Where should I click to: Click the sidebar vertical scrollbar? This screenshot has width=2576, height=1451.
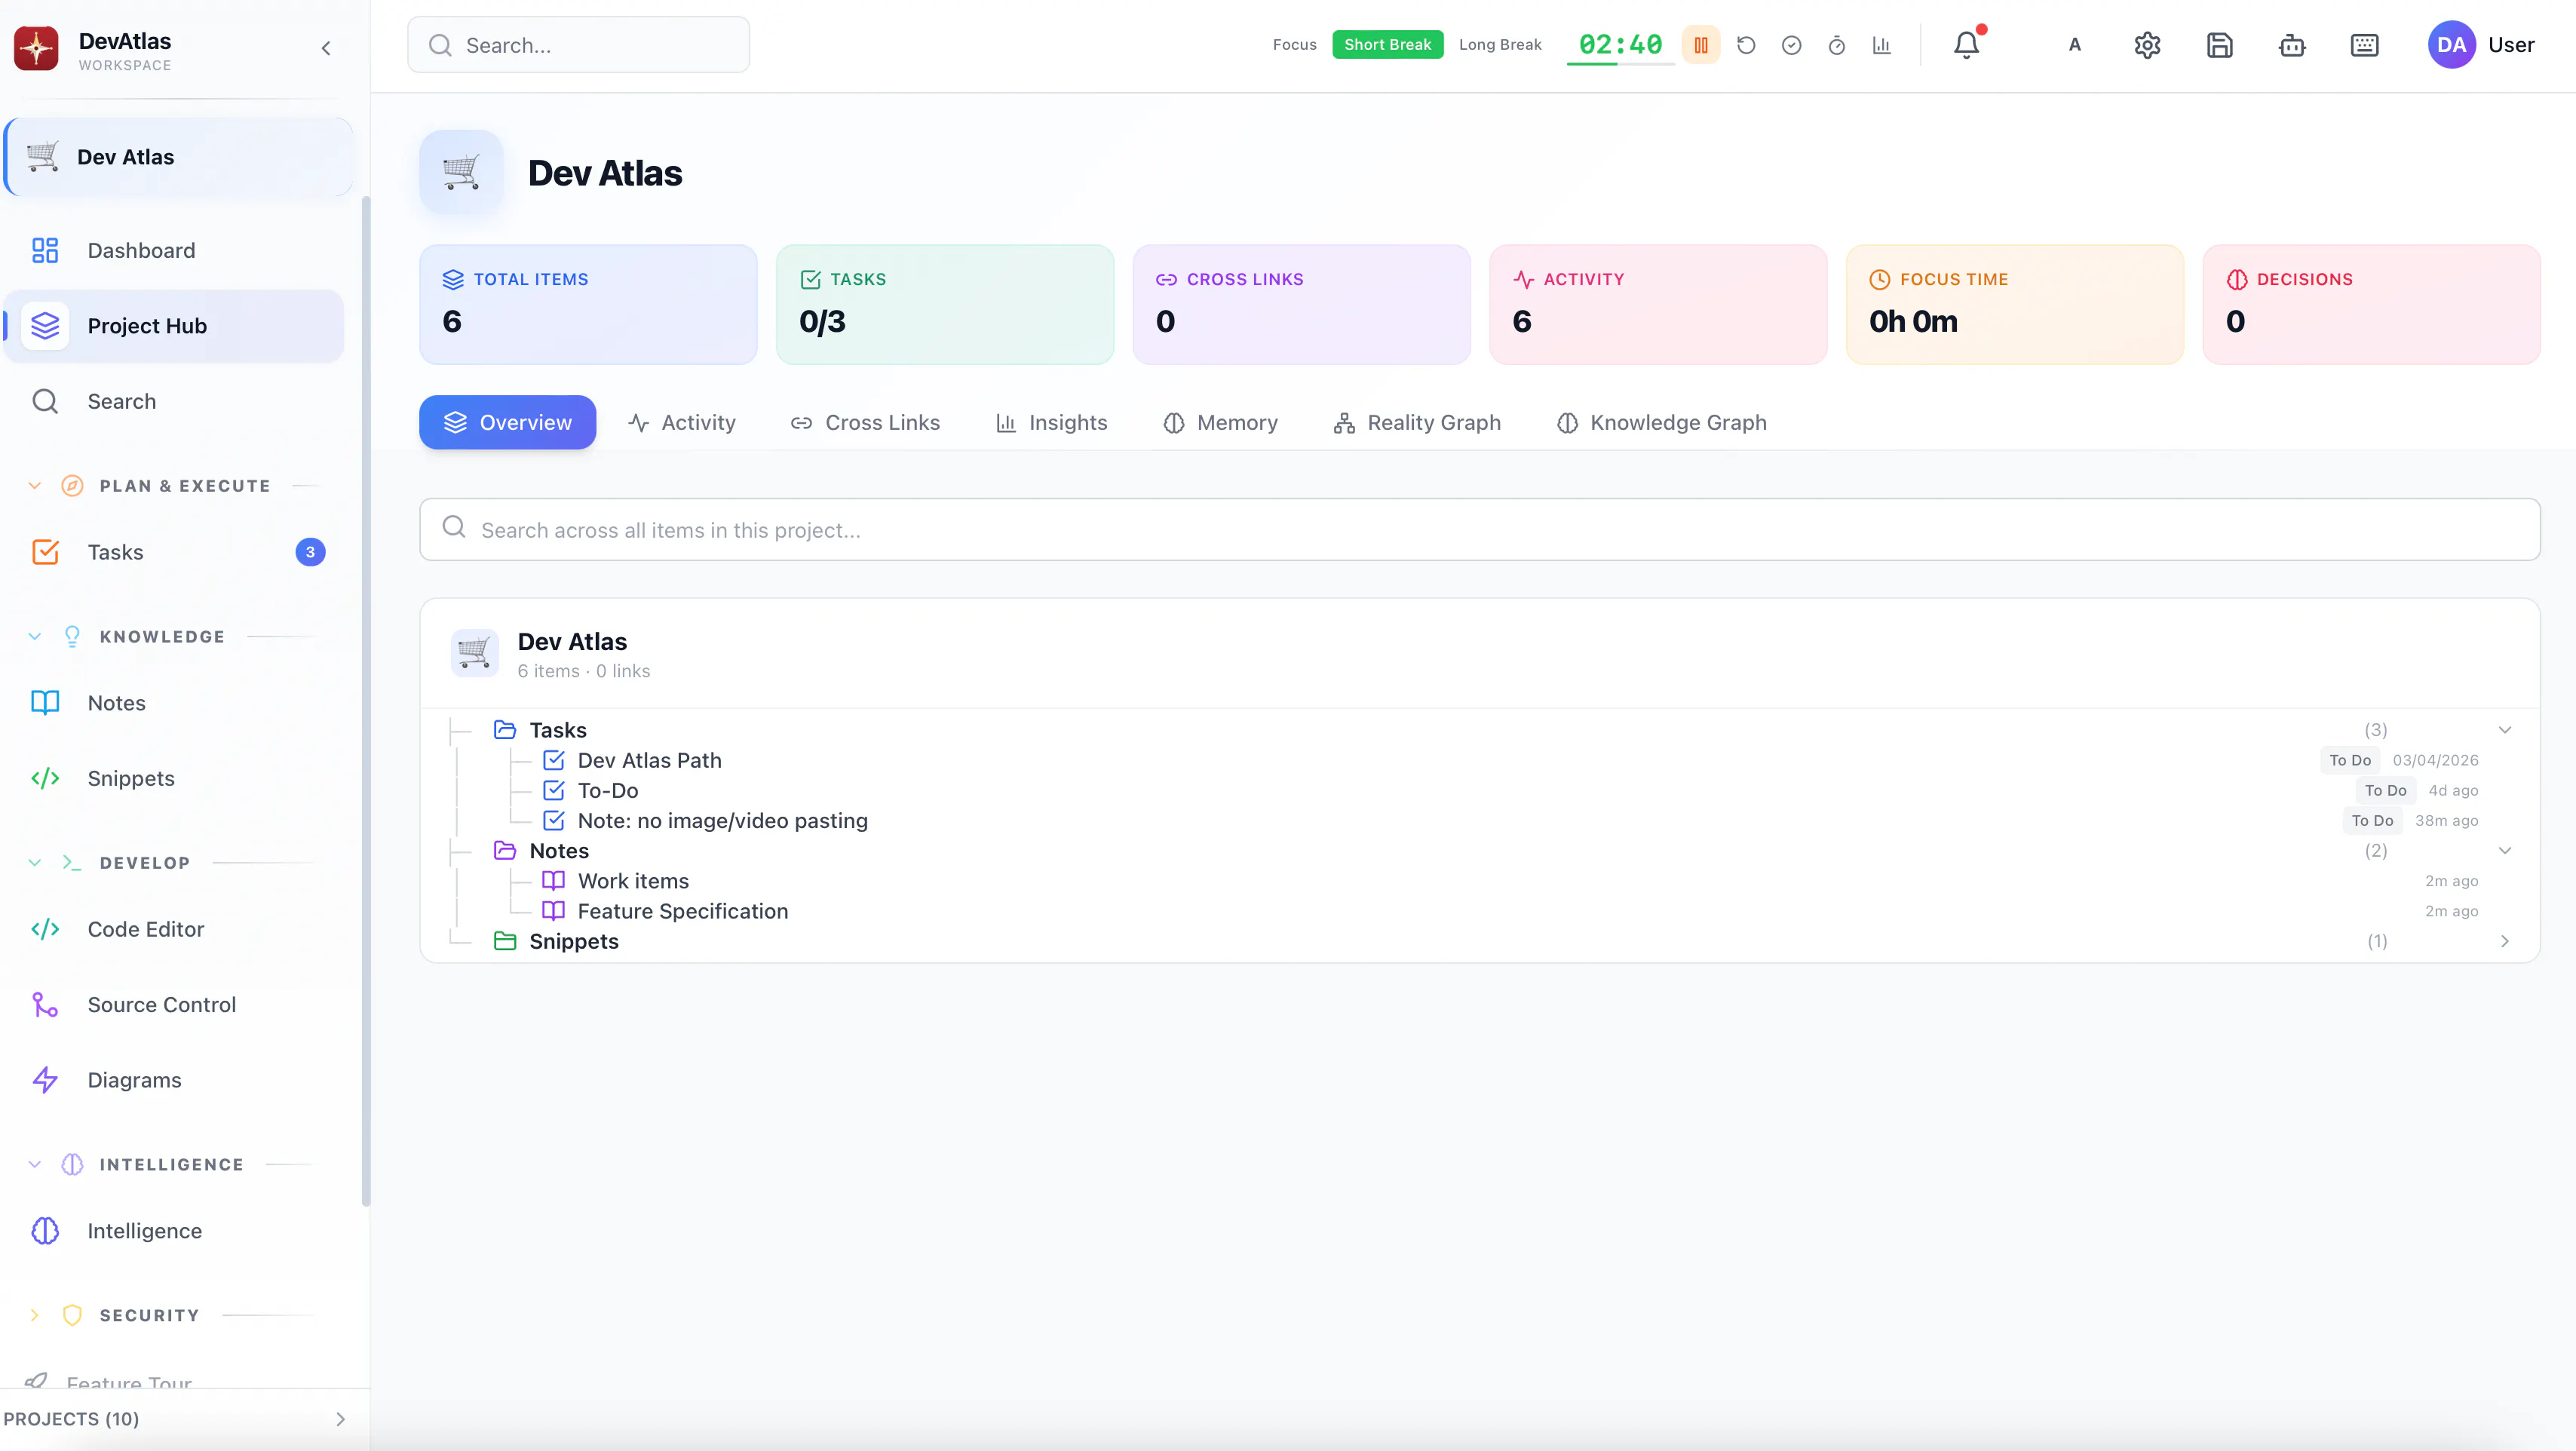[x=365, y=700]
